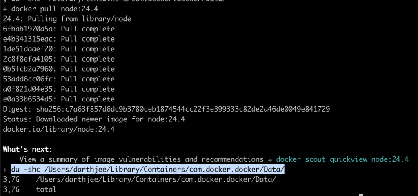Click layer 2c8f8efa4105 pull status line
The width and height of the screenshot is (418, 196).
pos(59,59)
